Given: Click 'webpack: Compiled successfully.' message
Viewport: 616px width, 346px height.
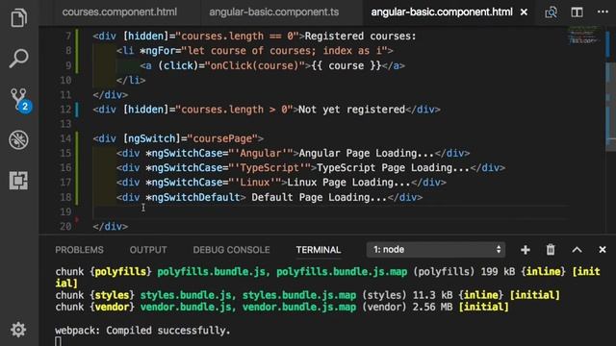Looking at the screenshot, I should coord(142,331).
